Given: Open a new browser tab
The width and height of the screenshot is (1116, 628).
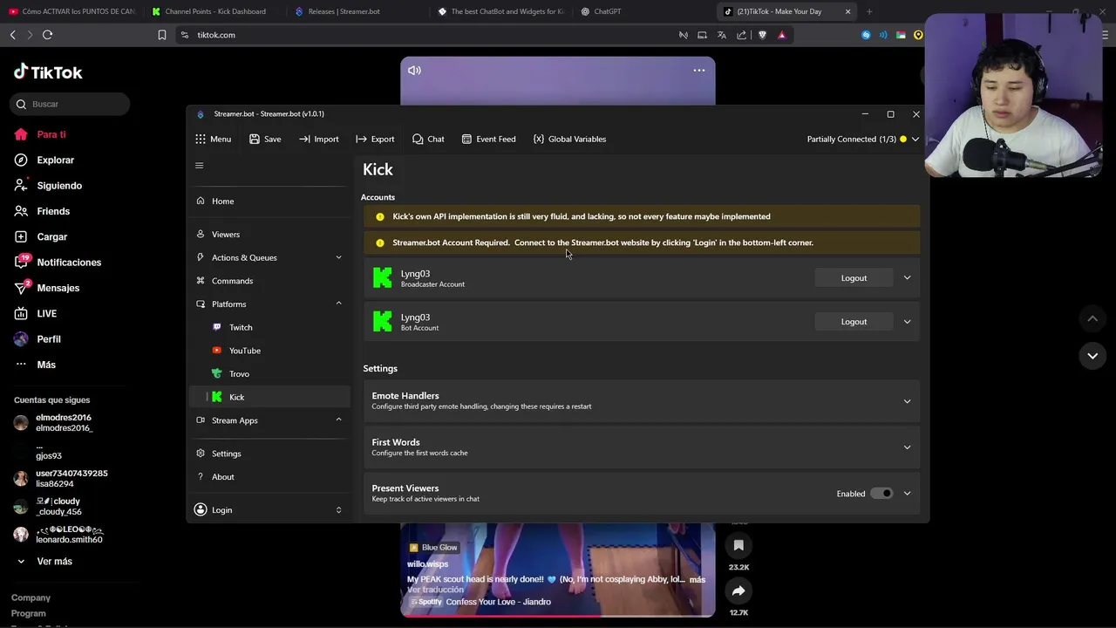Looking at the screenshot, I should pos(869,11).
